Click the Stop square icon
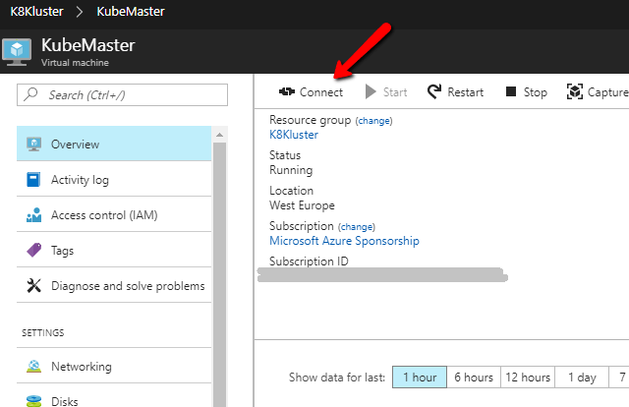The width and height of the screenshot is (629, 407). [x=511, y=92]
